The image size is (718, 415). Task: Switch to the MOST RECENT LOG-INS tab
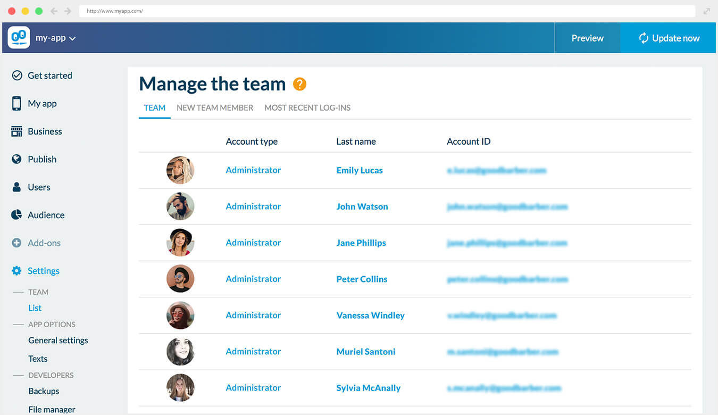tap(307, 108)
